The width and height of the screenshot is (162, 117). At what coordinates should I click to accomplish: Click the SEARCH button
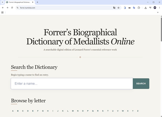pyautogui.click(x=141, y=83)
